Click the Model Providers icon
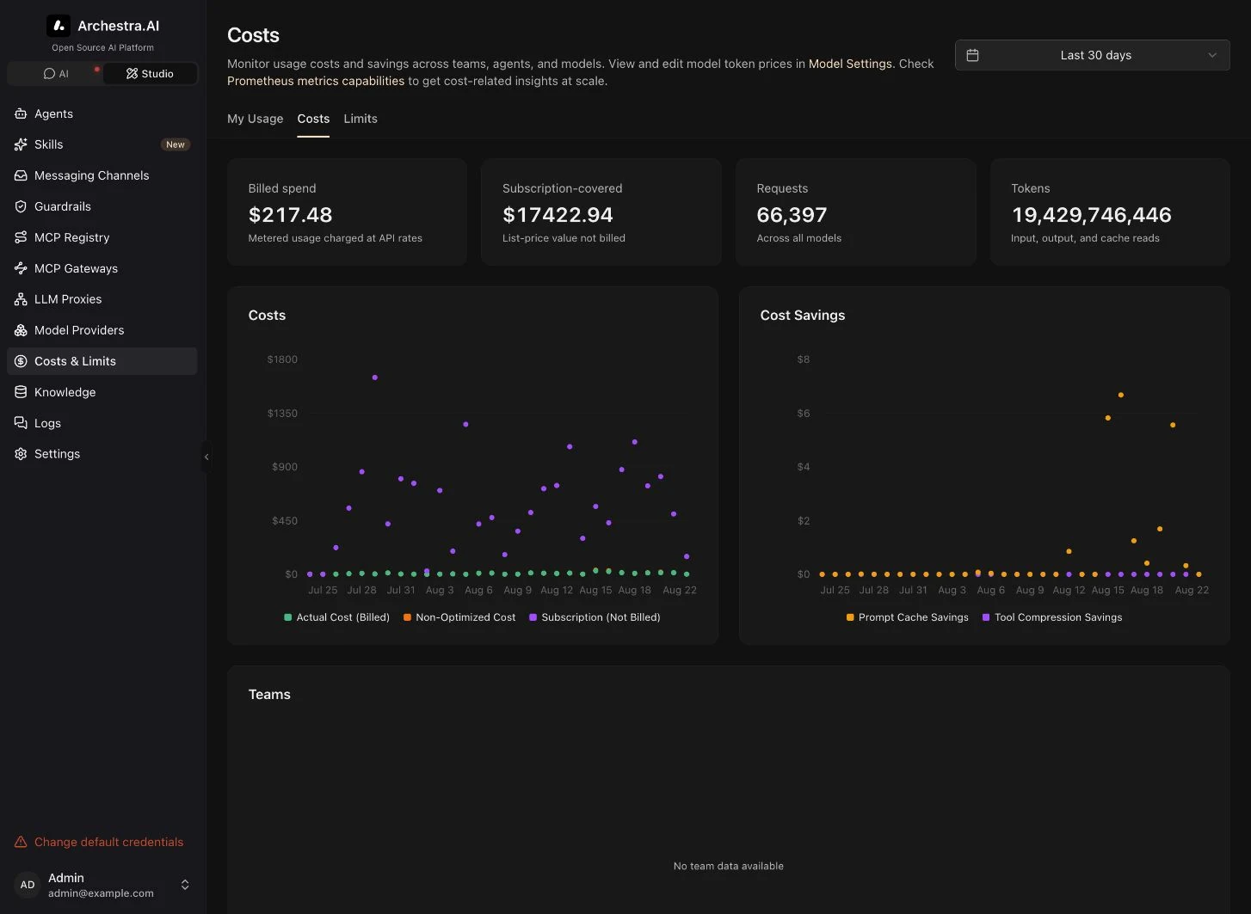1251x914 pixels. (x=21, y=330)
